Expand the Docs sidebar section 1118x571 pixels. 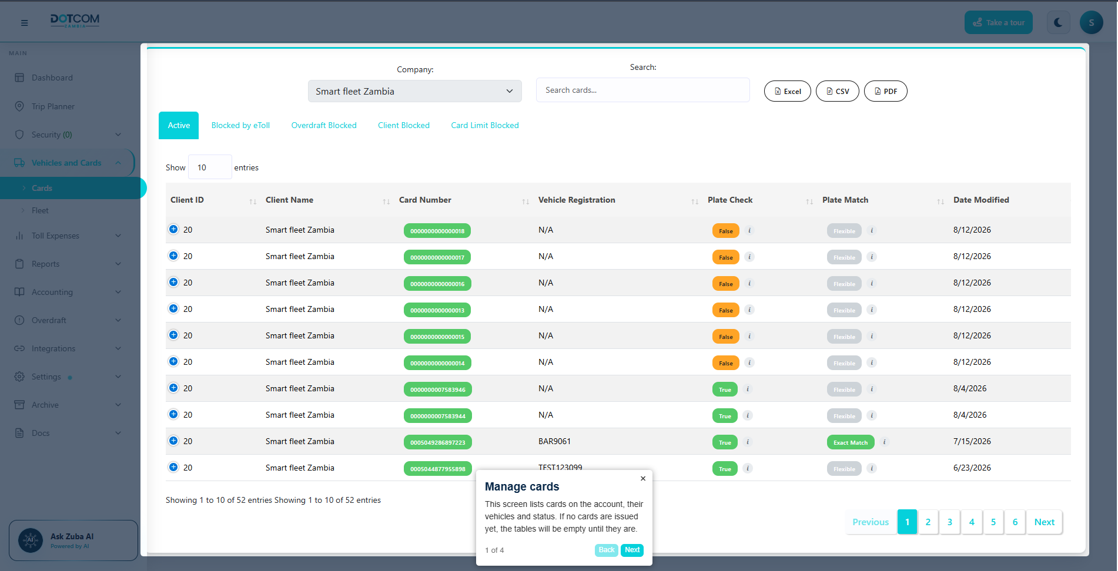point(68,433)
